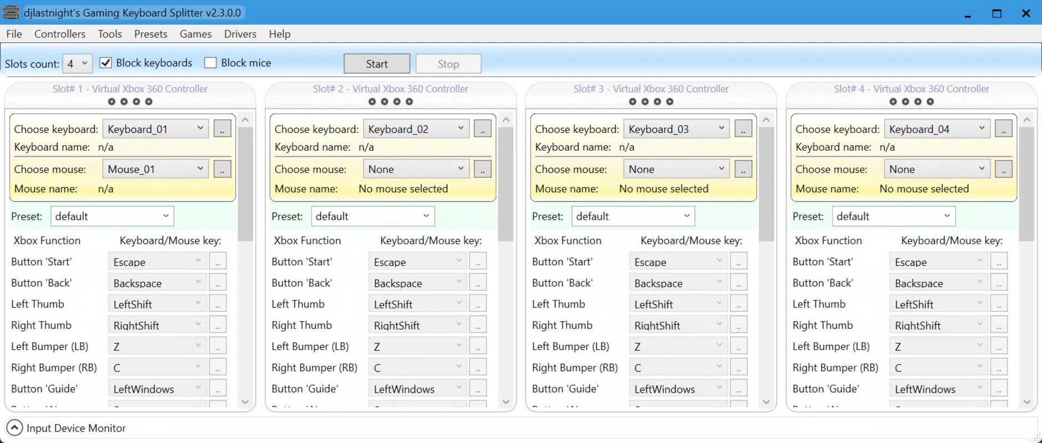Expand the Input Device Monitor panel
The image size is (1042, 443).
(14, 428)
